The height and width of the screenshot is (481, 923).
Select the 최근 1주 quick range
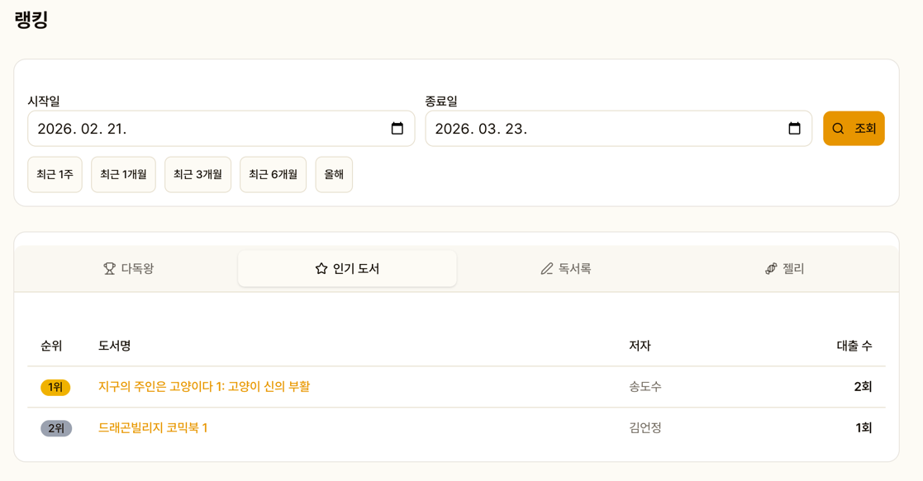click(x=55, y=175)
